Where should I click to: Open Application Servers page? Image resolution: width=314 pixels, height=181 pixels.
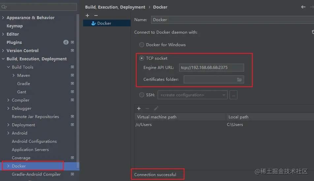[x=30, y=149]
